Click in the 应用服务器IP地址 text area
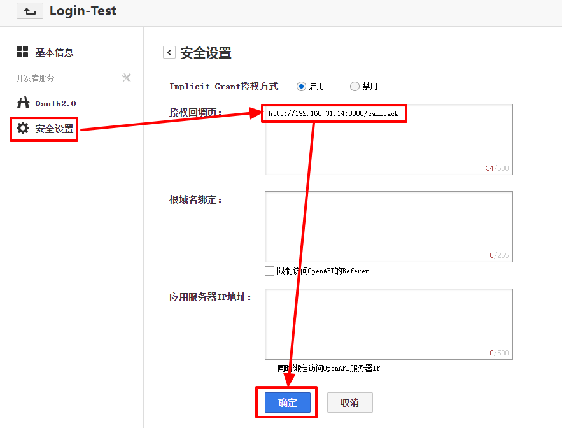Viewport: 562px width, 428px height. point(388,324)
